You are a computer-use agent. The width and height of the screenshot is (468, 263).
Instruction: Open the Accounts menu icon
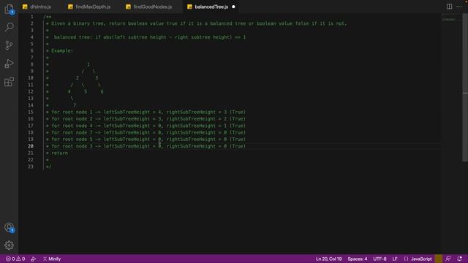[x=9, y=227]
